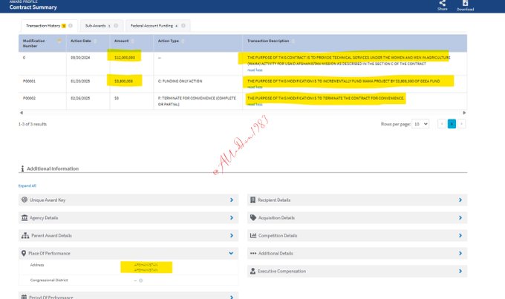Collapse the Place Of Performance section
This screenshot has width=505, height=299.
click(x=232, y=253)
